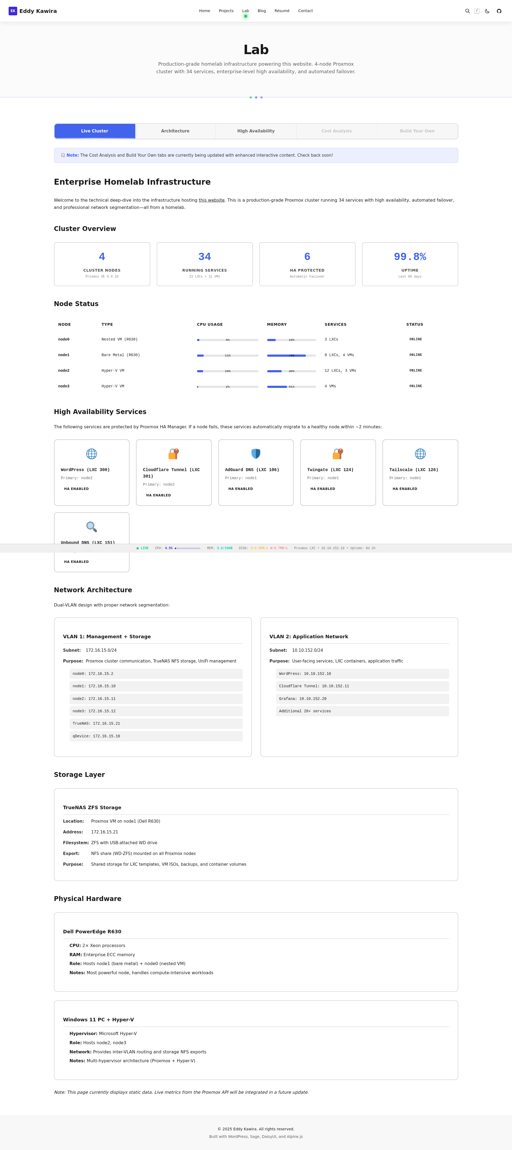
Task: Open the High Availability tab
Action: pyautogui.click(x=256, y=131)
